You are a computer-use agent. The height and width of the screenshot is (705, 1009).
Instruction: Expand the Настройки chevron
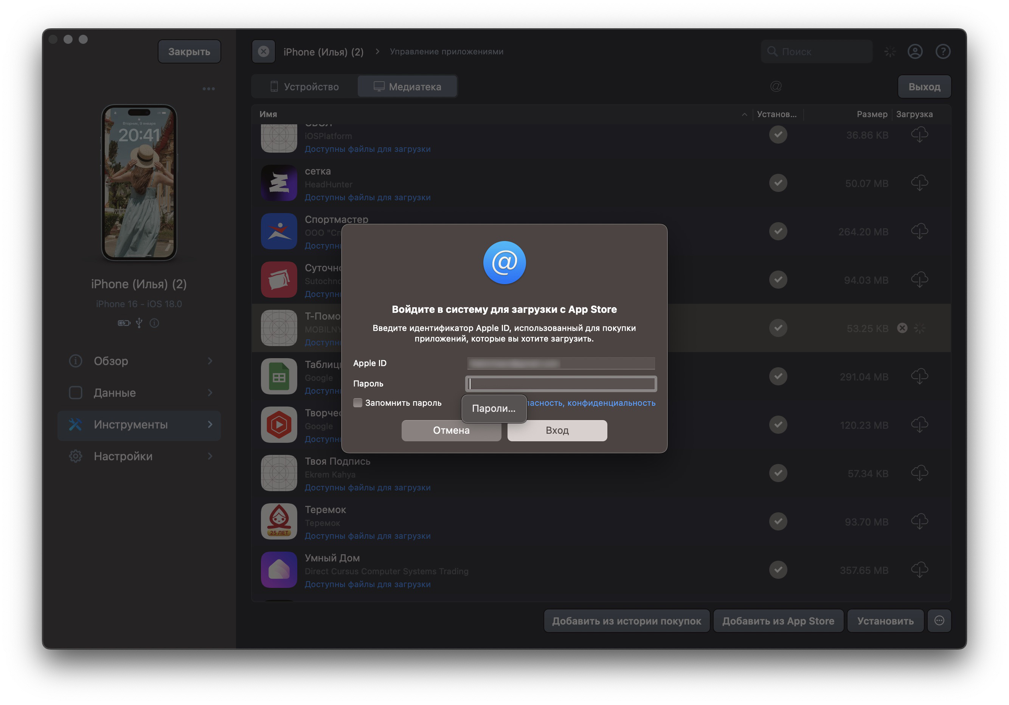(x=210, y=456)
